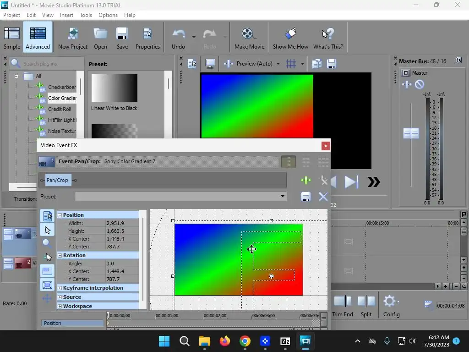Click the Plug-In Chain plus icon
The height and width of the screenshot is (352, 469).
[305, 180]
